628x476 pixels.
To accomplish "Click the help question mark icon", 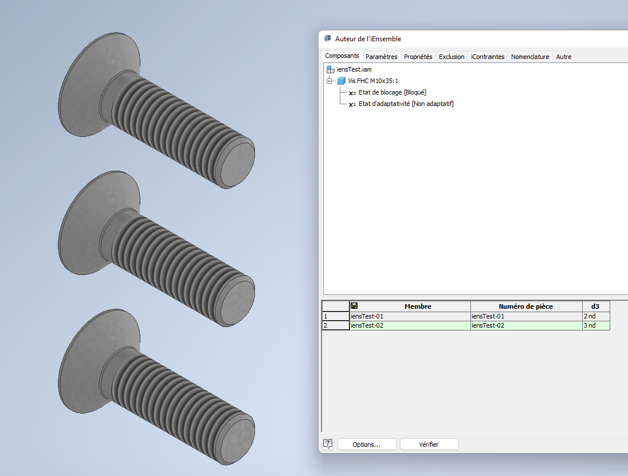I will 327,444.
